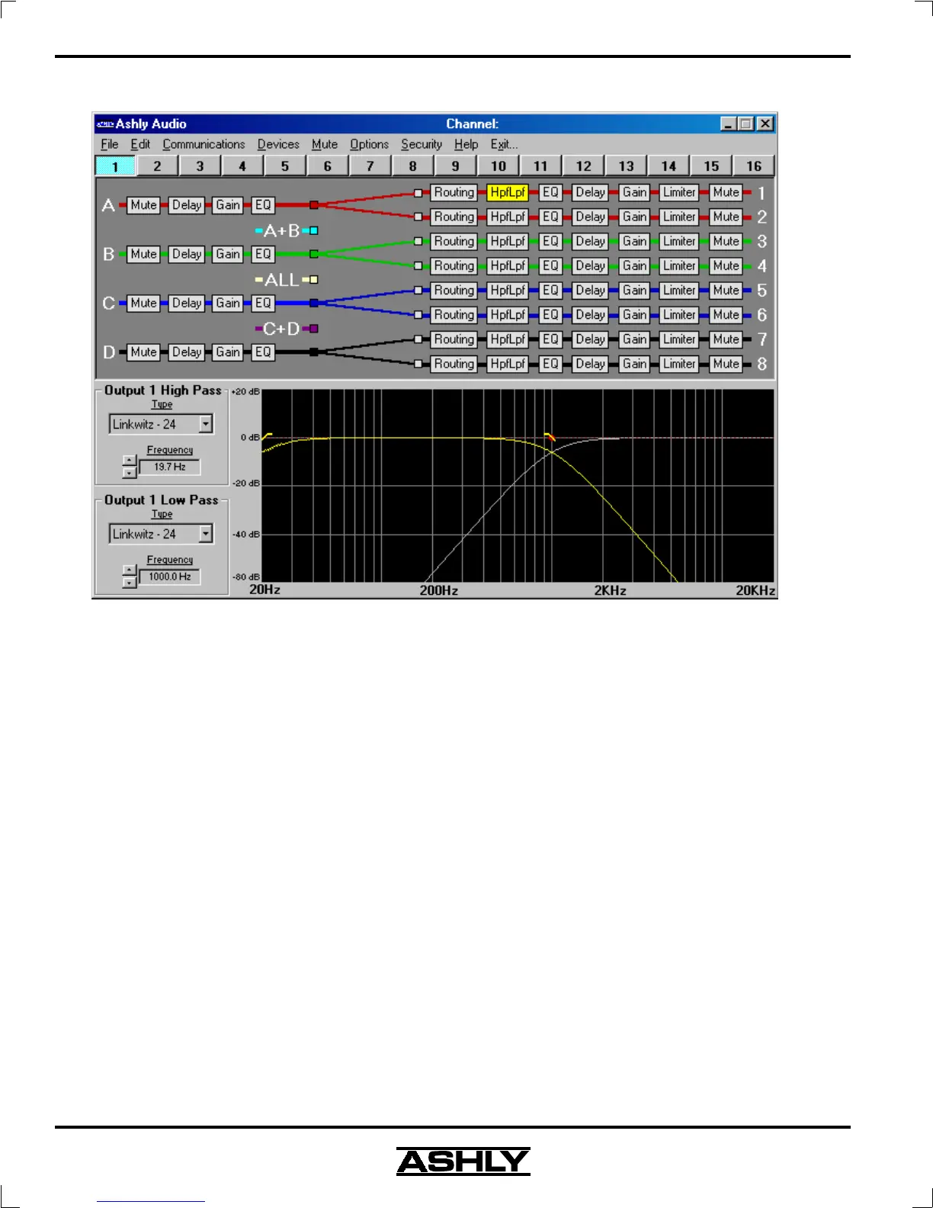Click the Exit... menu item
Screen dimensions: 933x1208
504,144
